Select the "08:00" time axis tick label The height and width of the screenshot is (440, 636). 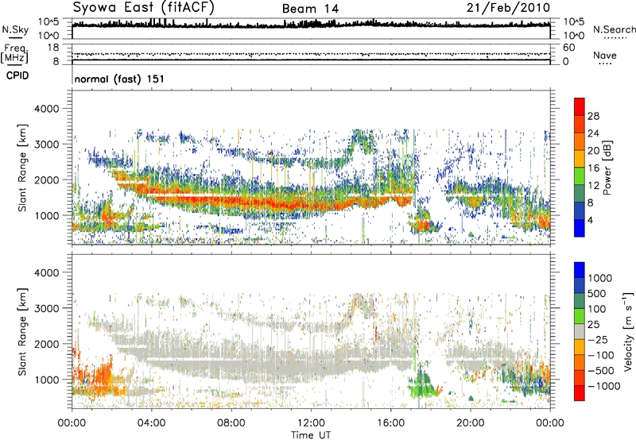pos(231,423)
